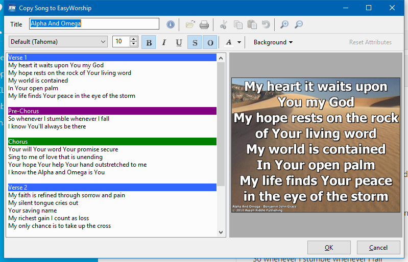Viewport: 408px width, 262px height.
Task: Click line 'My heart it waits upon You my God'
Action: click(56, 65)
